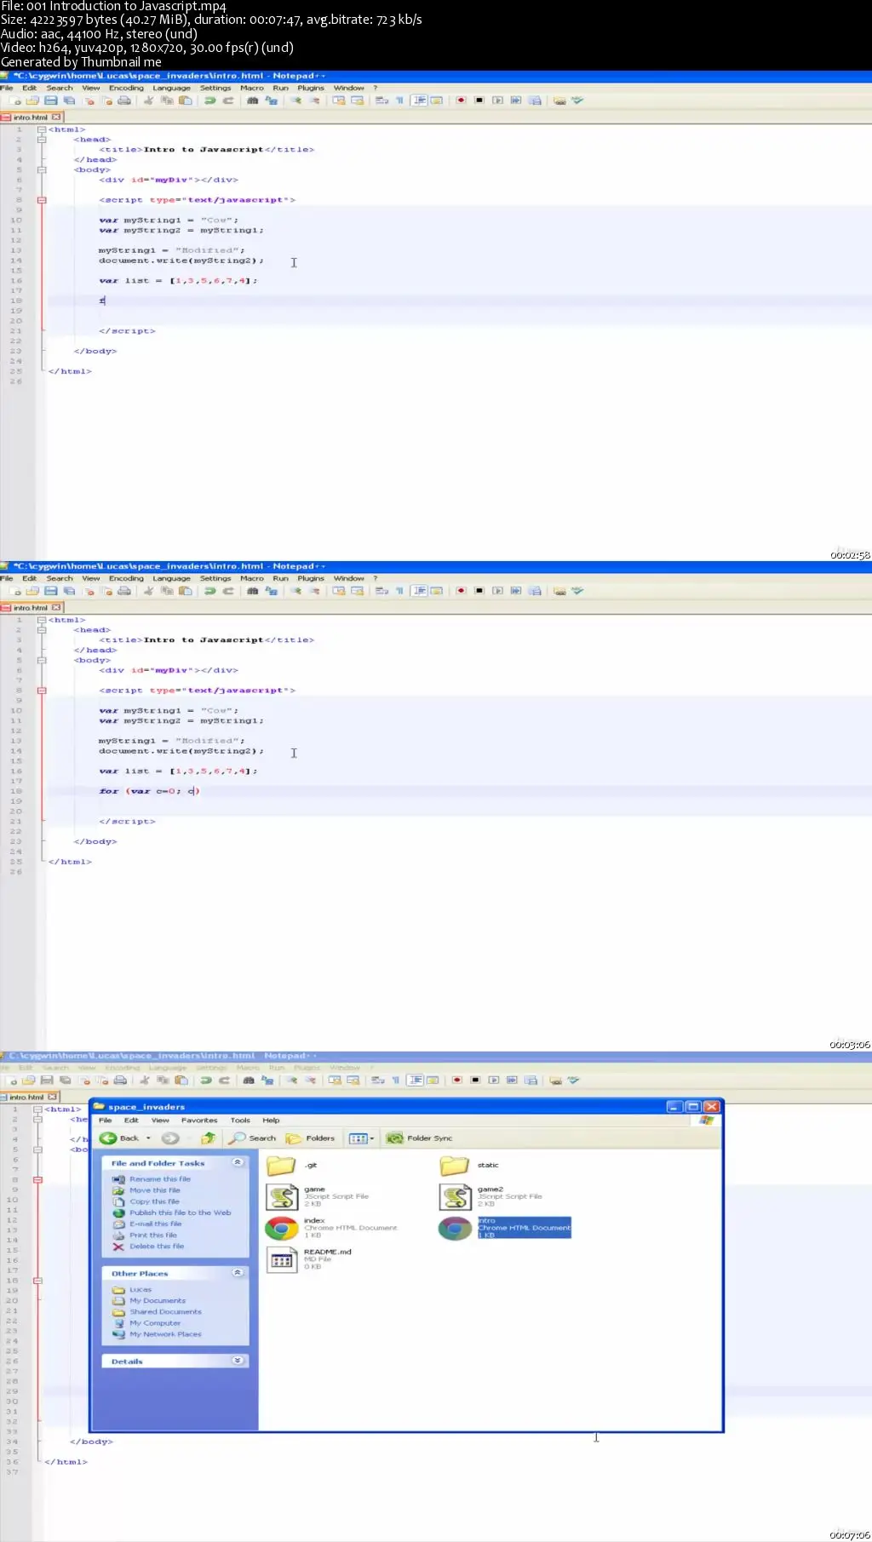This screenshot has width=872, height=1542.
Task: Toggle word wrap button in second frame (00:03:06) toolbar
Action: (x=381, y=591)
